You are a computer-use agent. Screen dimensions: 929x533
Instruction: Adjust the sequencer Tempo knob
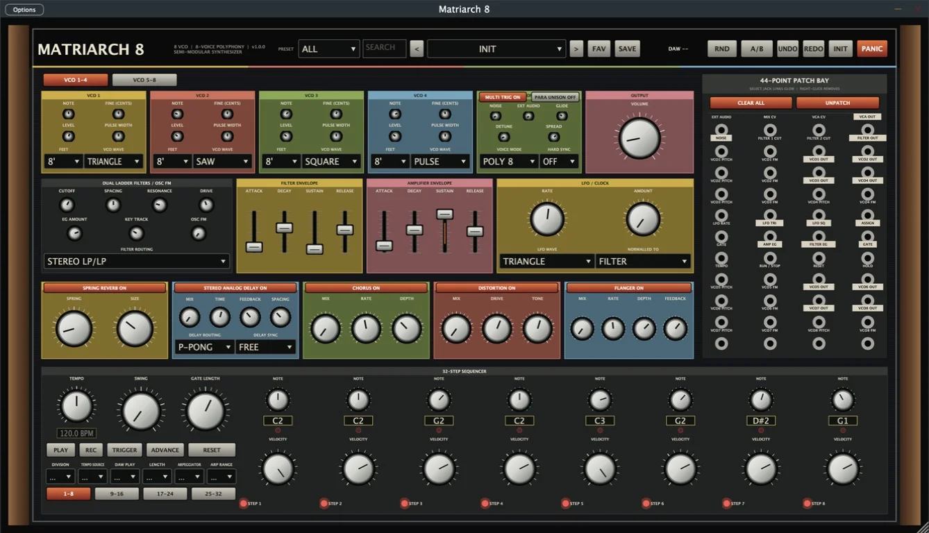[x=76, y=406]
